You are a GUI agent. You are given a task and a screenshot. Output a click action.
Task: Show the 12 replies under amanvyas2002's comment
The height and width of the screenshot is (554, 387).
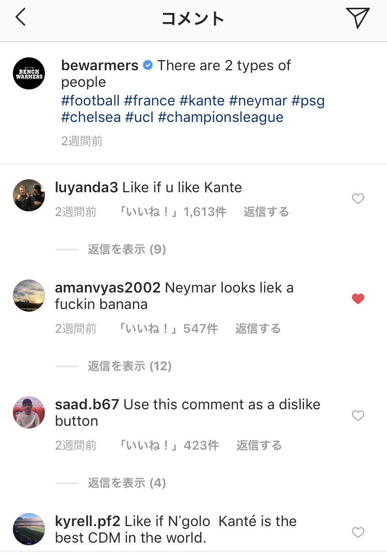click(x=129, y=366)
